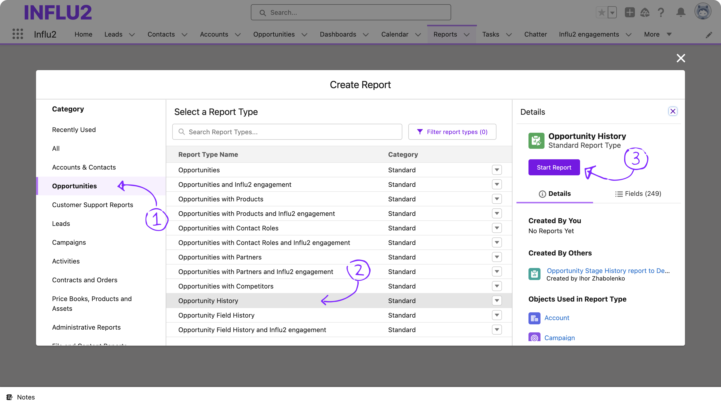721x407 pixels.
Task: Select the Price Books, Products and Assets category
Action: [x=92, y=303]
